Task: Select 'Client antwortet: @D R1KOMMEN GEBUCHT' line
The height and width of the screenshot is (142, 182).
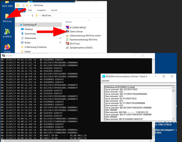Action: (124, 119)
